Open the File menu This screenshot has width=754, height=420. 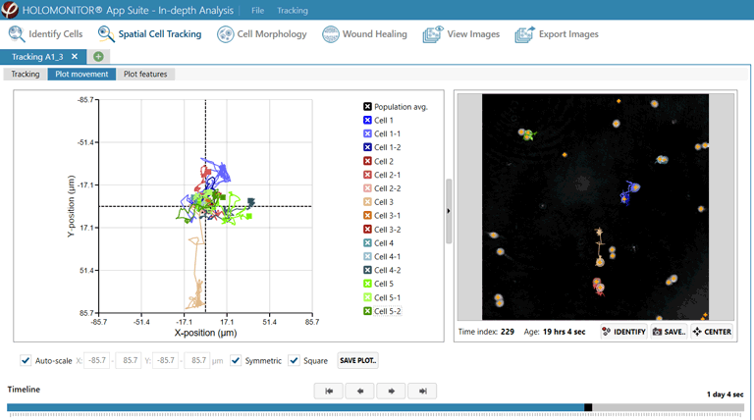[x=258, y=10]
